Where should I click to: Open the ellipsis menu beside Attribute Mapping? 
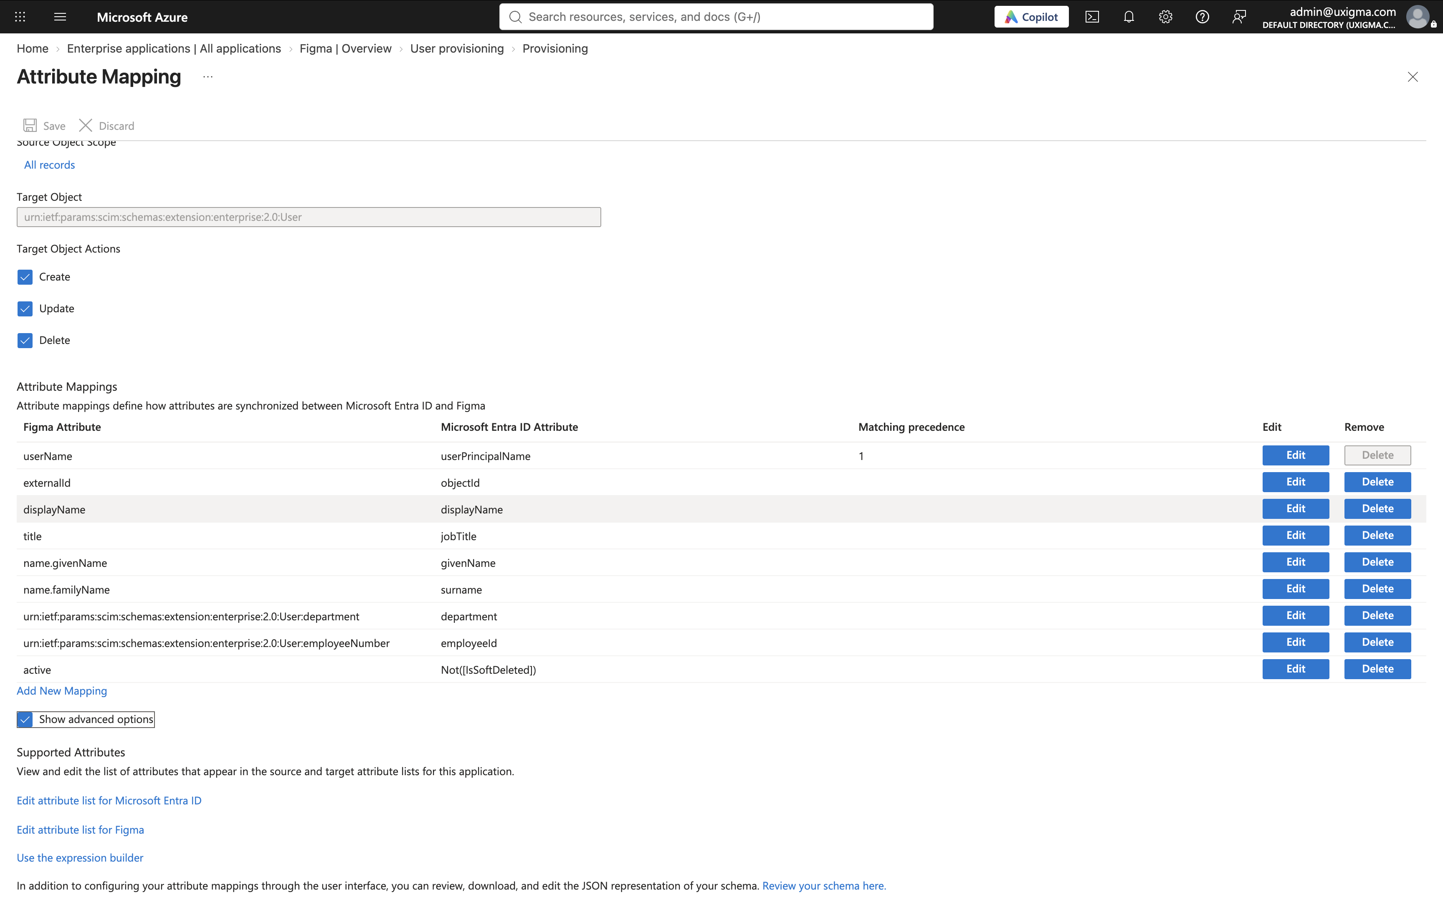(208, 77)
